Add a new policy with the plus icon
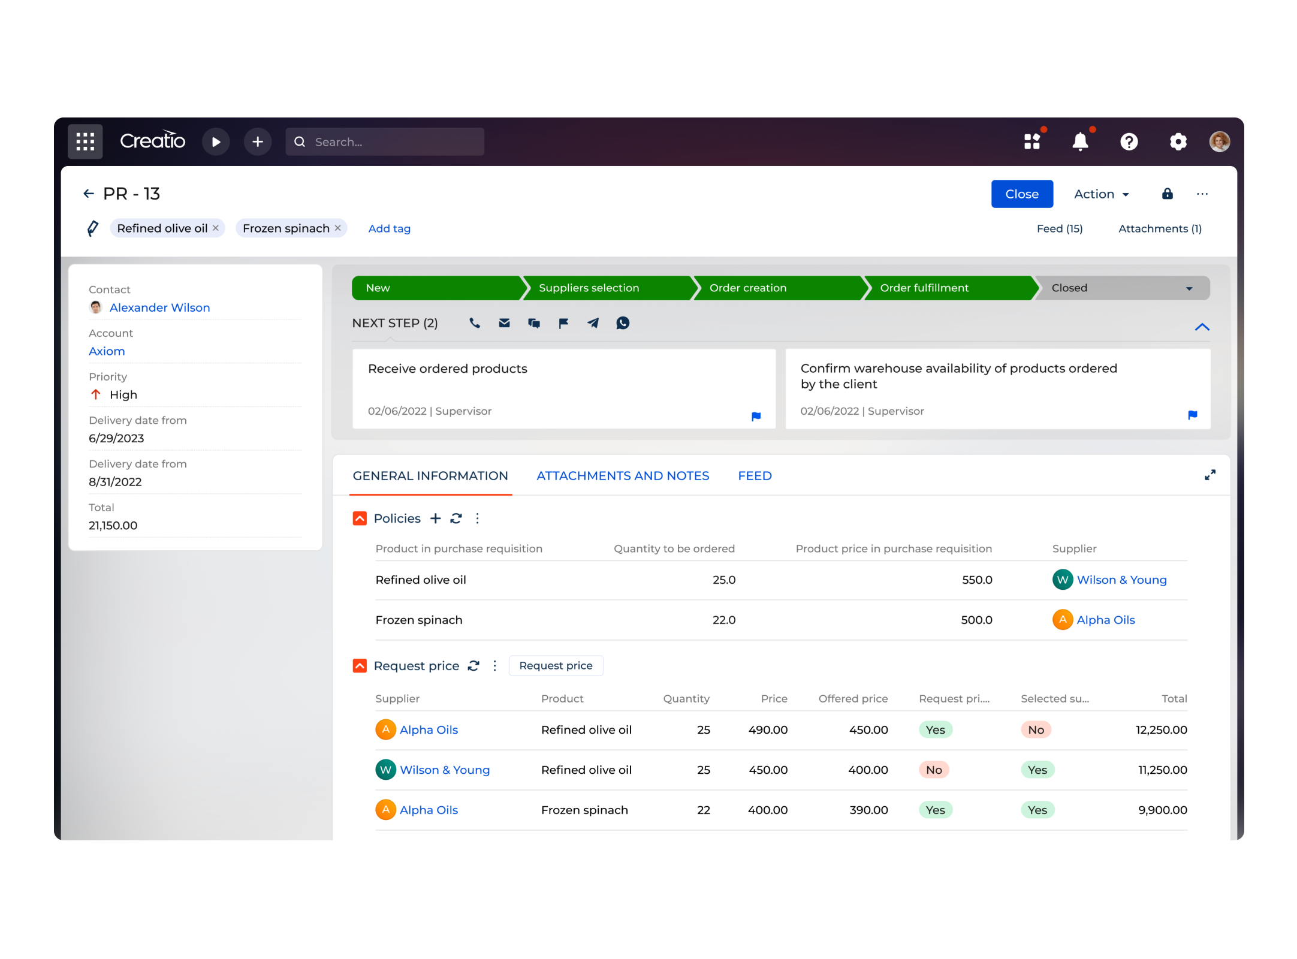 [435, 518]
